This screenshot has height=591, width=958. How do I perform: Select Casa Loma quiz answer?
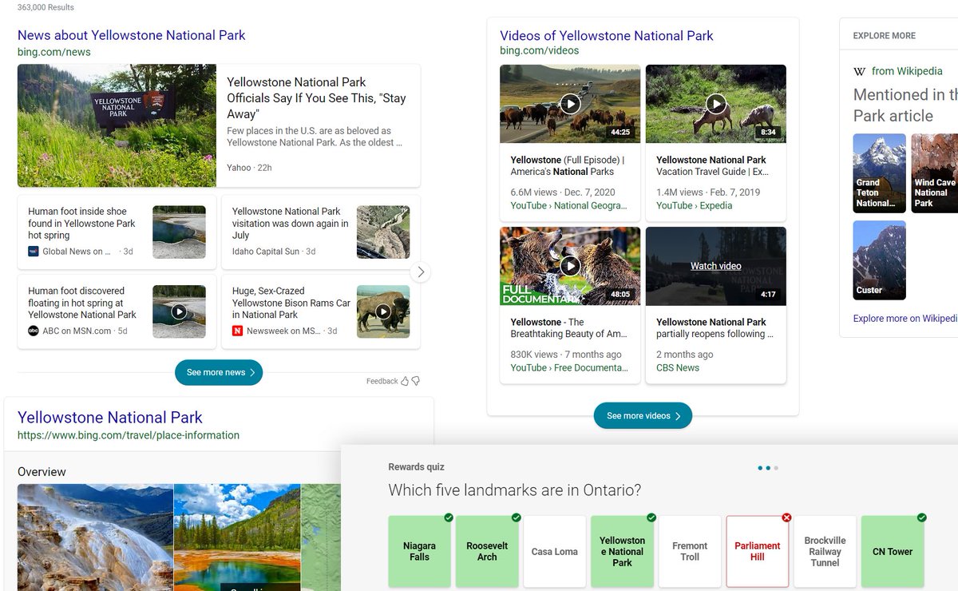pyautogui.click(x=554, y=551)
